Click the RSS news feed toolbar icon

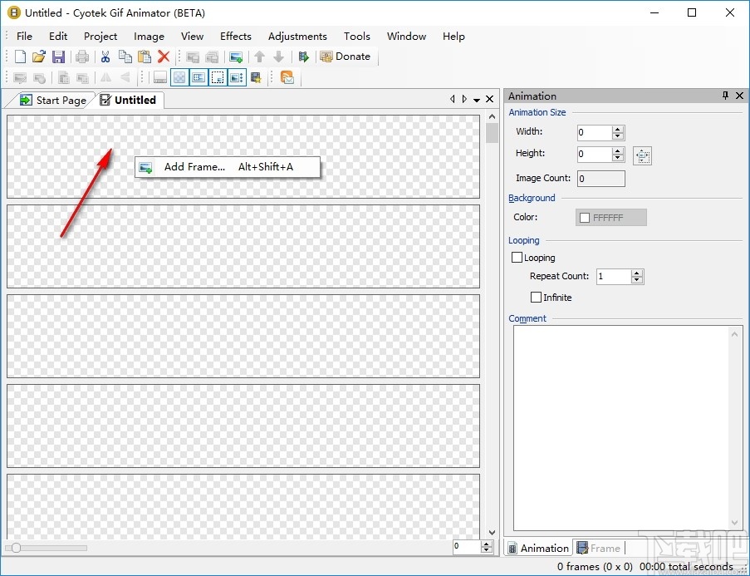click(x=287, y=78)
